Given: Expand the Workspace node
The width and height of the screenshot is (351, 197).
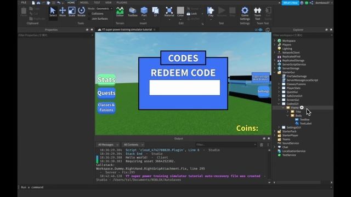Looking at the screenshot, I should (x=275, y=40).
